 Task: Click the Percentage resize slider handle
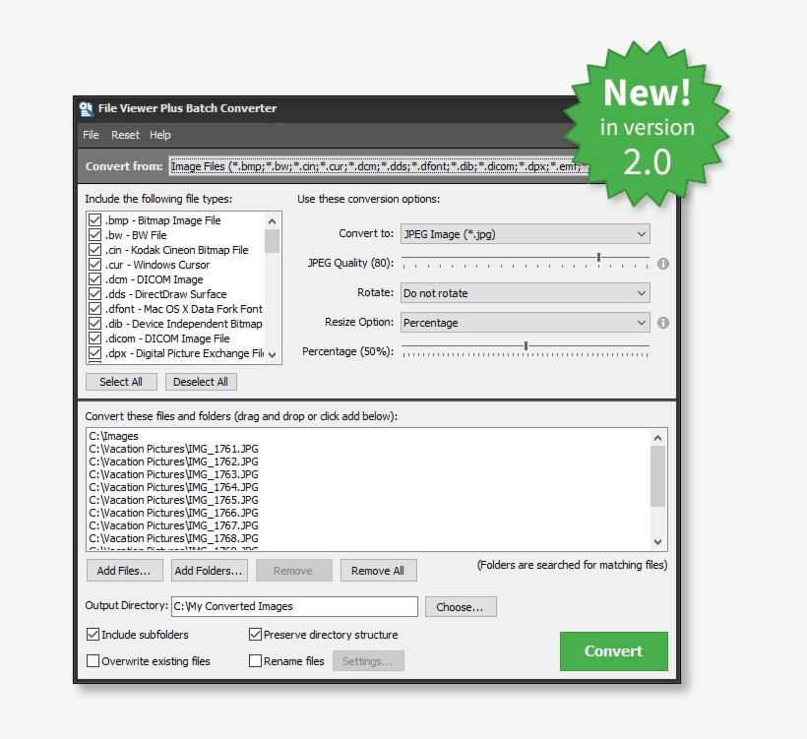526,345
